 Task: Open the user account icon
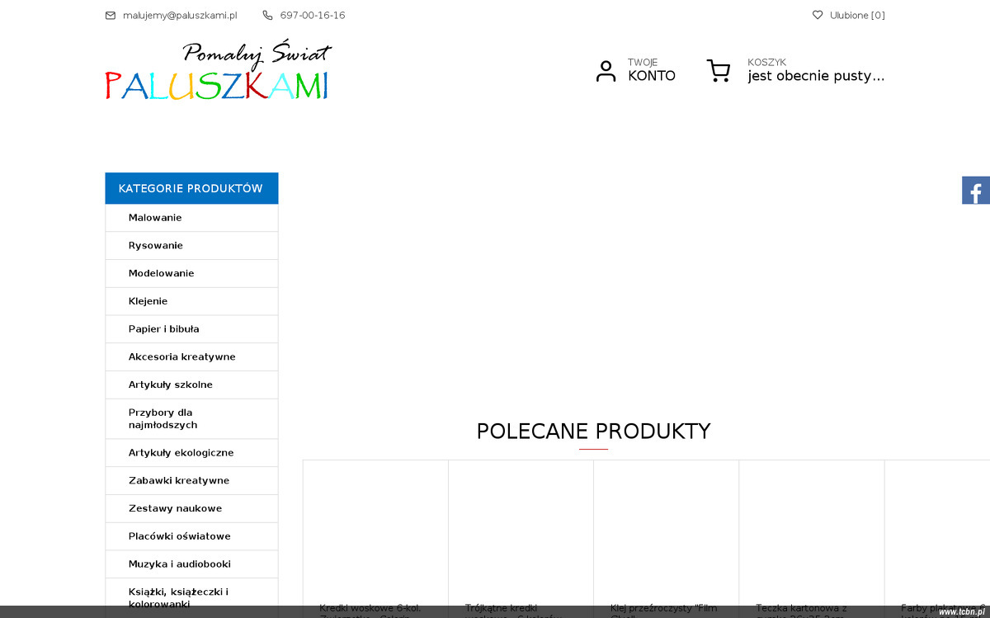coord(606,71)
